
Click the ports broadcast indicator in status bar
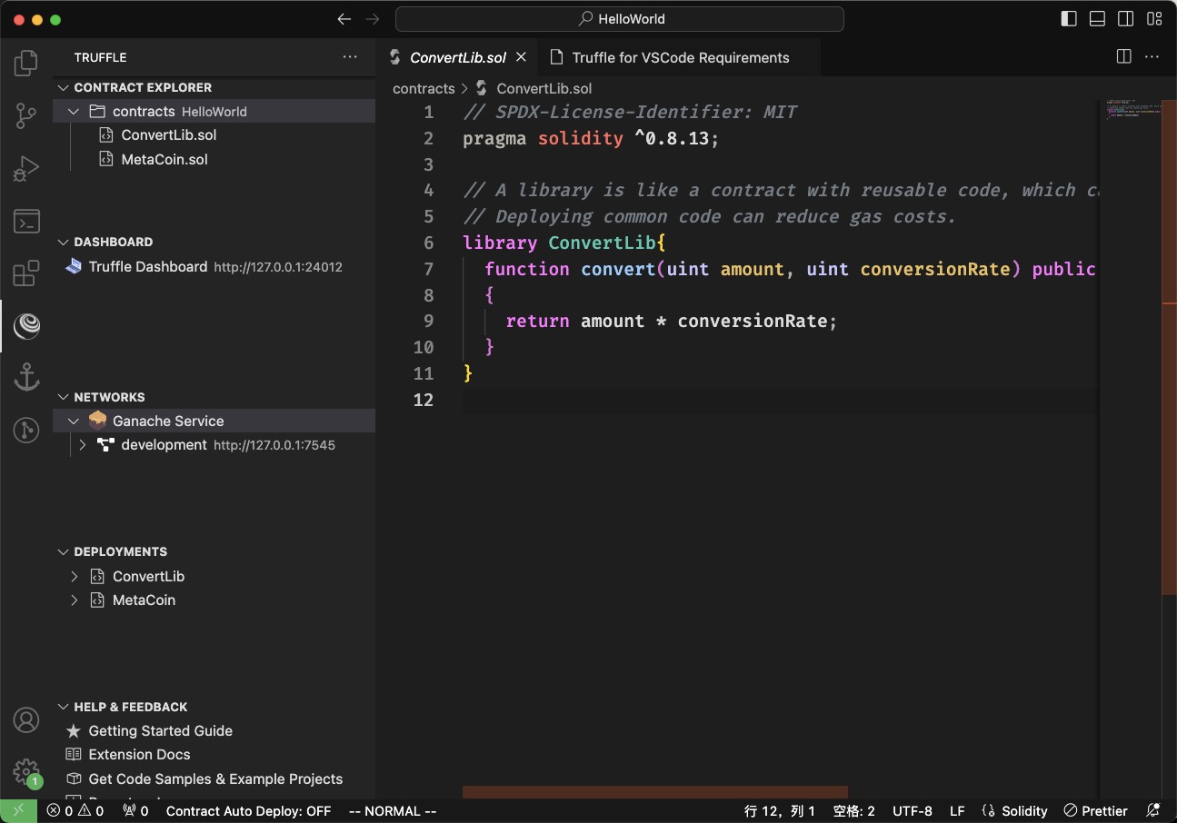[x=135, y=811]
